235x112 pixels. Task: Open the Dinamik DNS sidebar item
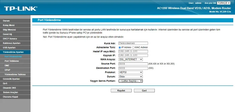point(15,88)
